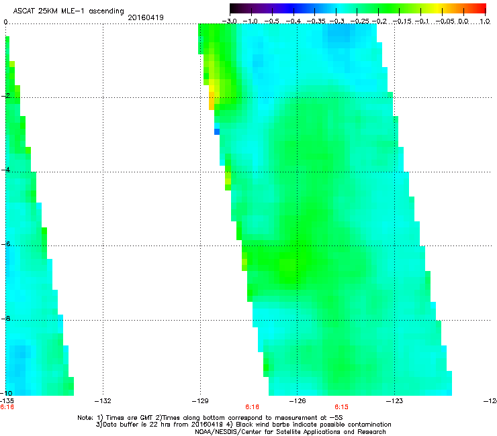Click the orange-yellow data cells near -2 latitude
Viewport: 497px width, 436px height.
pyautogui.click(x=212, y=101)
